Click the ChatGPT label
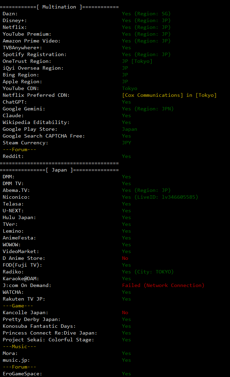The width and height of the screenshot is (230, 377). [x=15, y=102]
